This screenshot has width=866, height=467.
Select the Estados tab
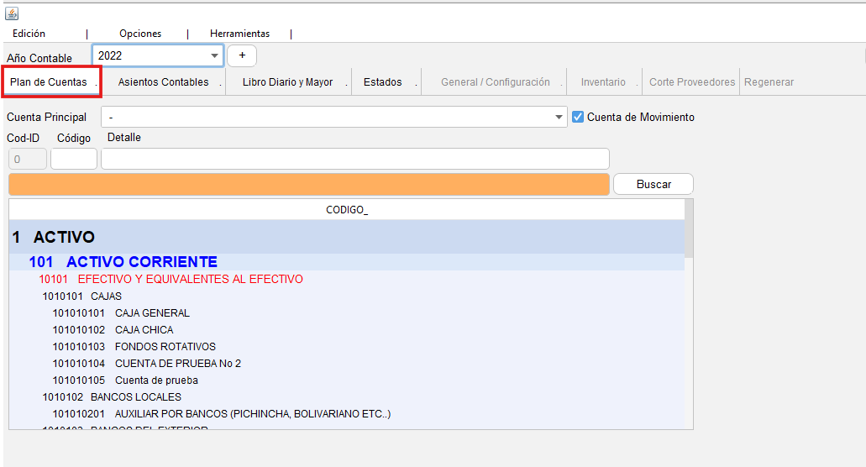click(382, 82)
